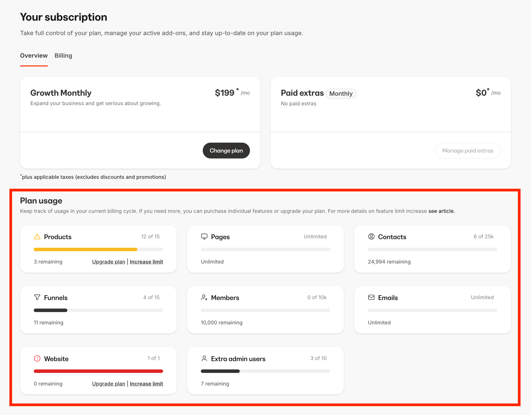Click the envelope icon beside Emails
The height and width of the screenshot is (415, 531).
pyautogui.click(x=371, y=297)
